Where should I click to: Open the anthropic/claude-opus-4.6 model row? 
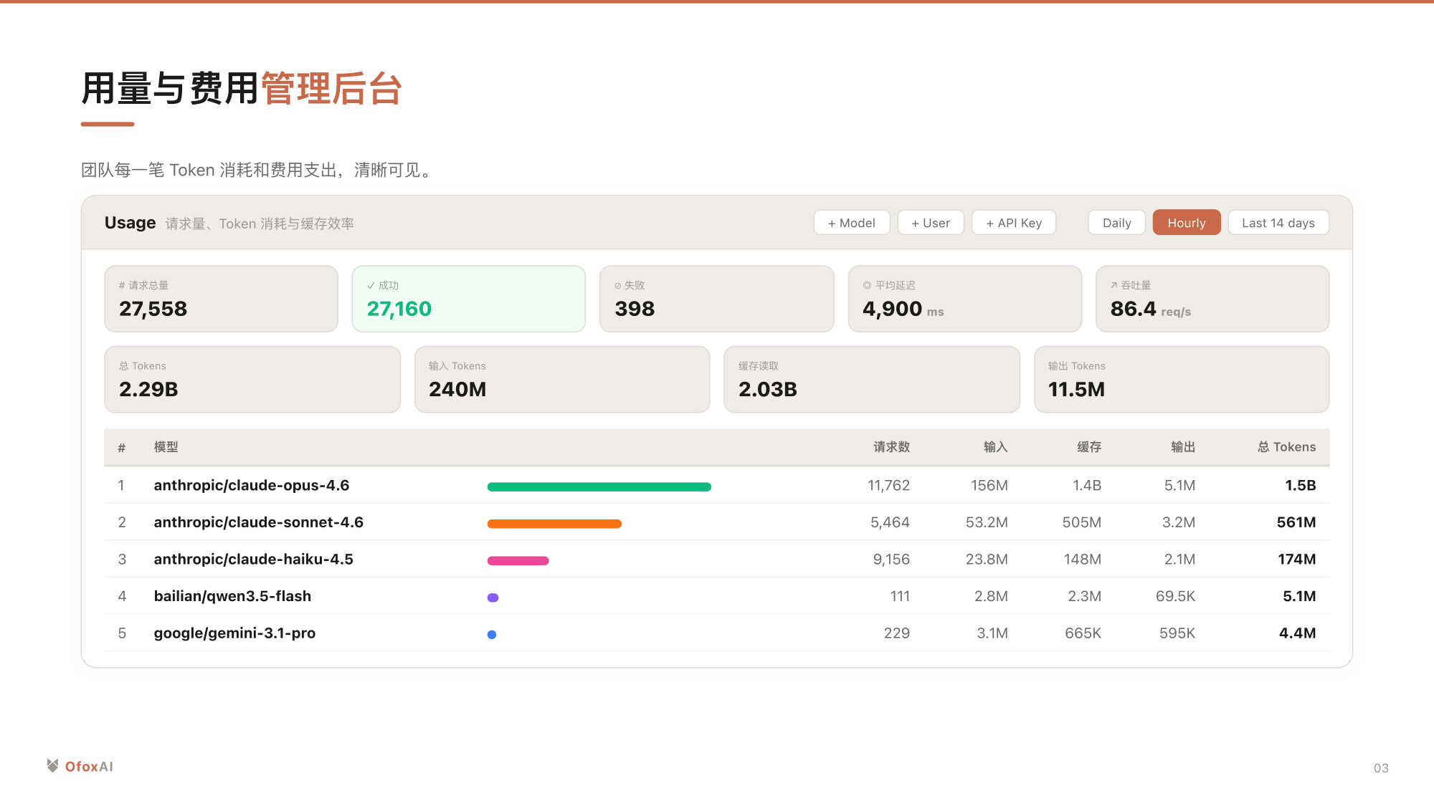[252, 485]
